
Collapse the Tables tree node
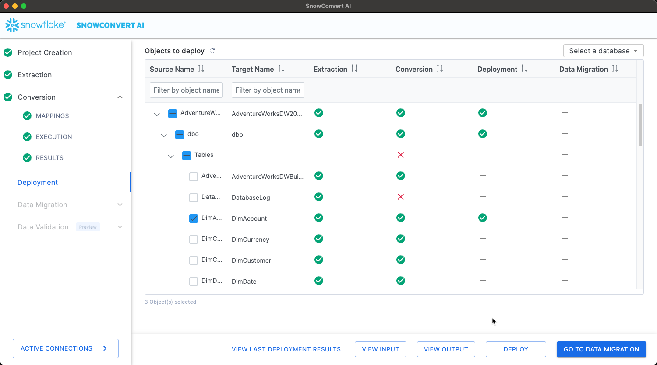(171, 156)
